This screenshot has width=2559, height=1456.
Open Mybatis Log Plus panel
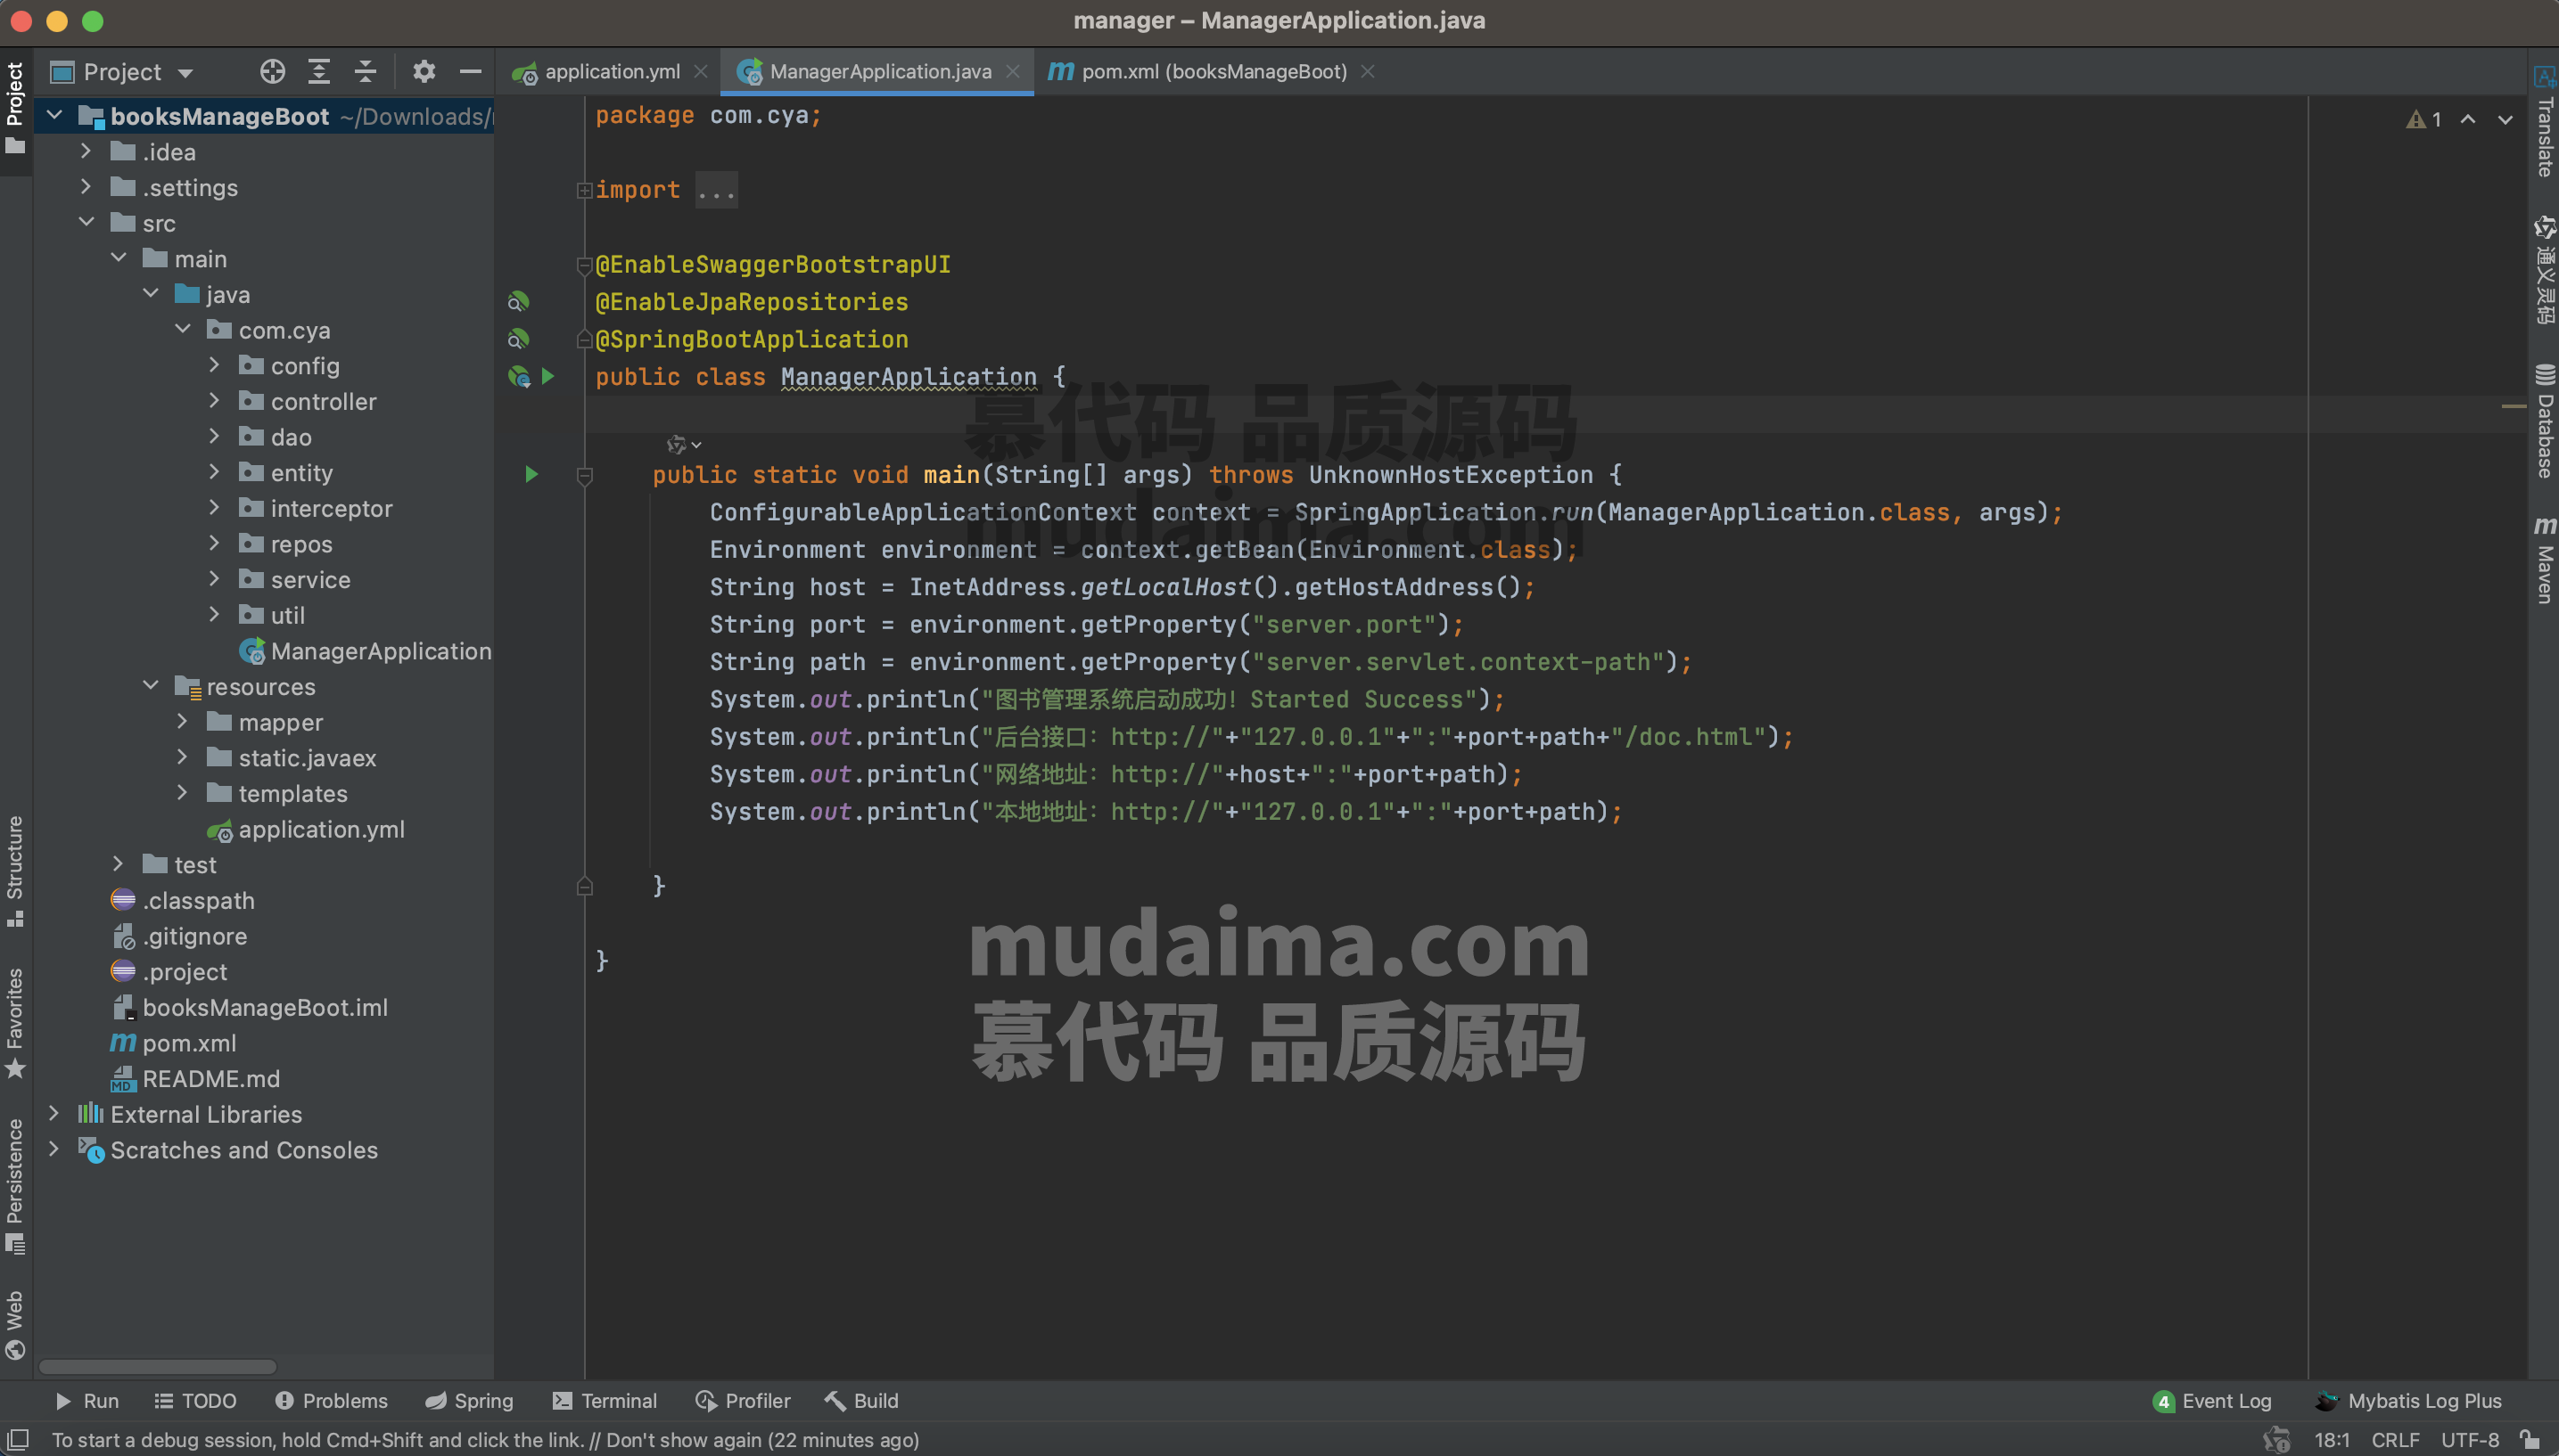[x=2409, y=1401]
